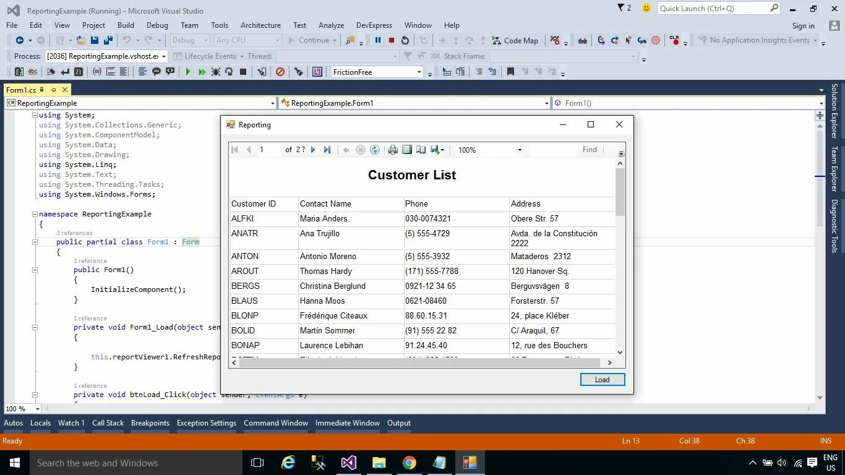Click the Open File folder icon
The image size is (845, 475).
point(80,40)
